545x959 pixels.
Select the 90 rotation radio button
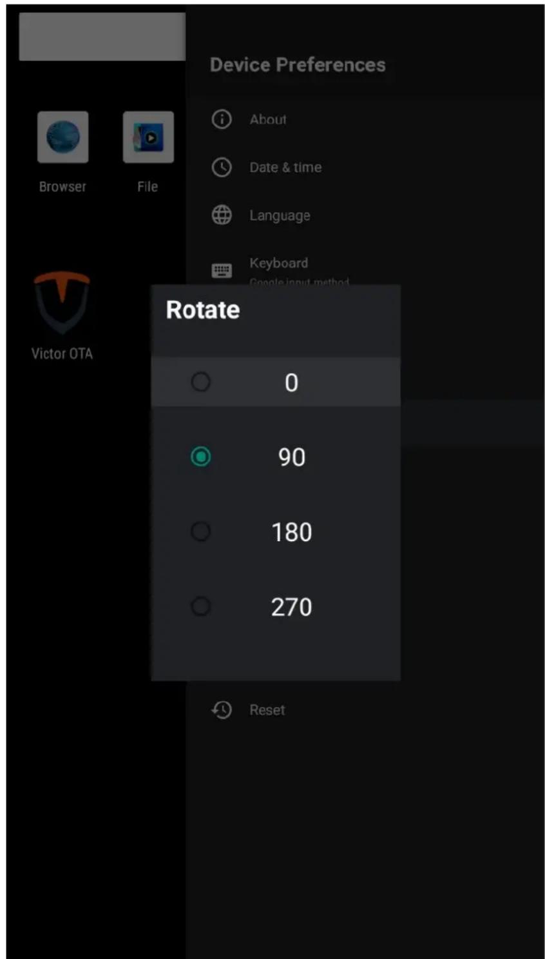pyautogui.click(x=201, y=457)
